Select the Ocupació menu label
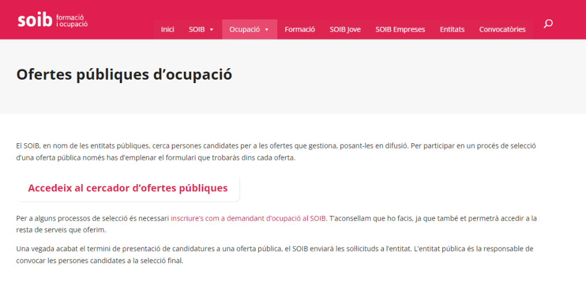The width and height of the screenshot is (586, 294). pyautogui.click(x=245, y=29)
